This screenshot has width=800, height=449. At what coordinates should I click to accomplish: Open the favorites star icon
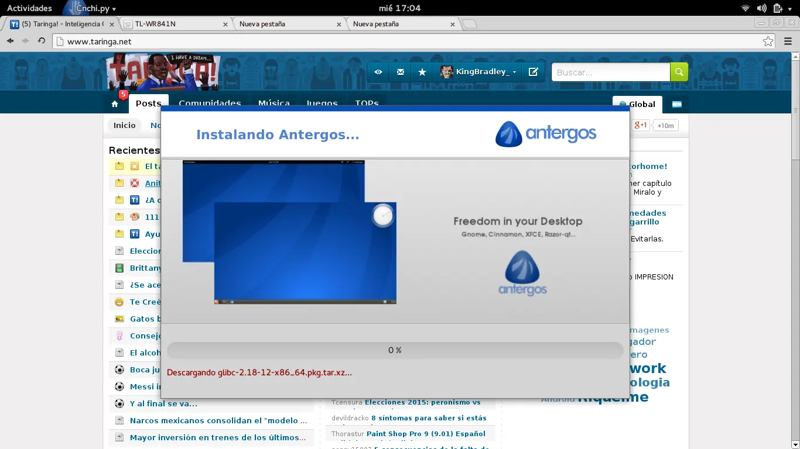422,72
